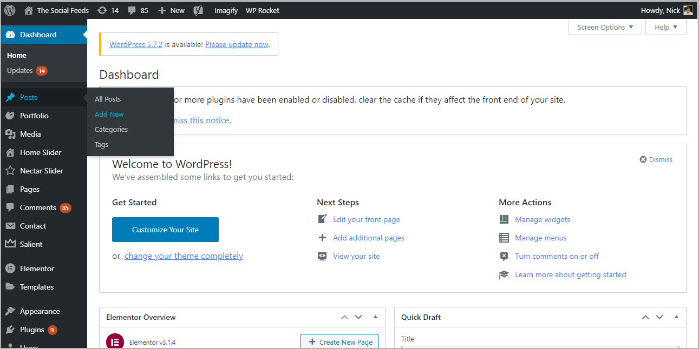Click the edit front page pencil icon
Image resolution: width=699 pixels, height=349 pixels.
pyautogui.click(x=323, y=219)
